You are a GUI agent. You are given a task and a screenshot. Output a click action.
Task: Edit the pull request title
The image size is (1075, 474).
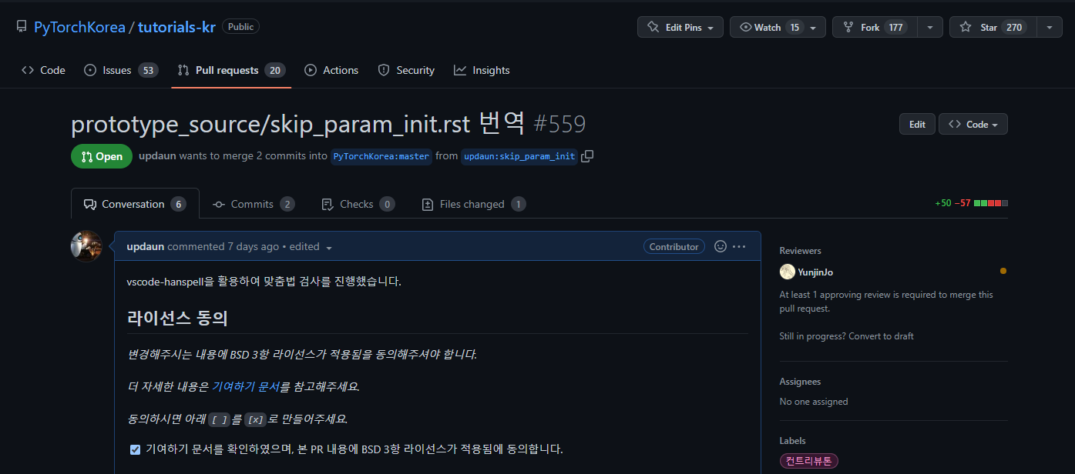(917, 124)
